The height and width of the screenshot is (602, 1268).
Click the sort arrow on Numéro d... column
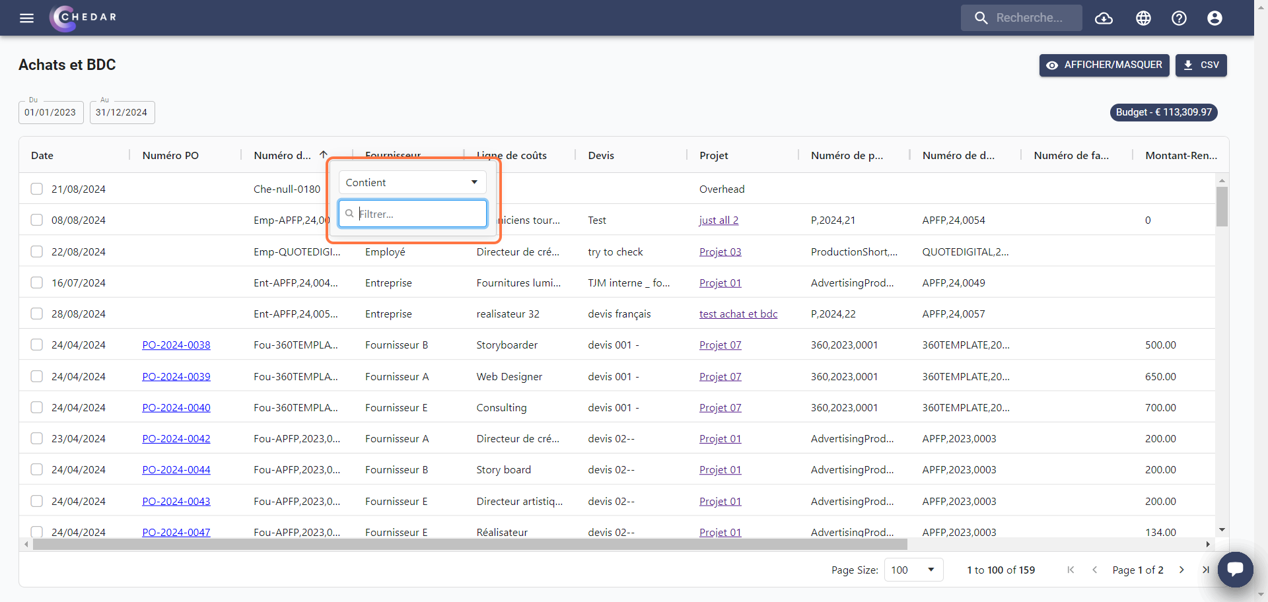pos(324,155)
